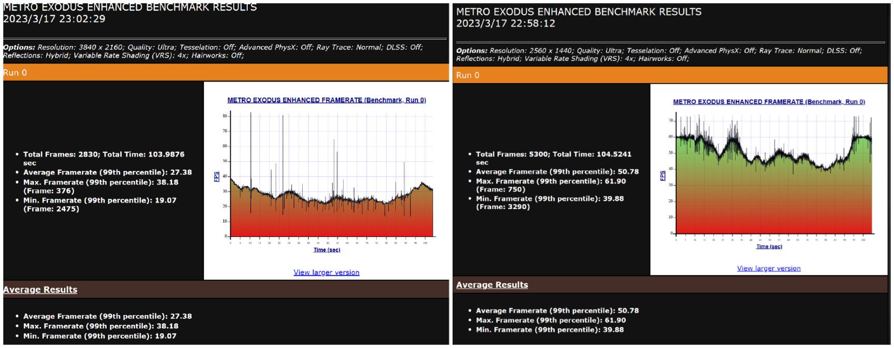Viewport: 894px width, 348px height.
Task: Select Average Results Average Framerate 27.38 line
Action: pos(108,317)
